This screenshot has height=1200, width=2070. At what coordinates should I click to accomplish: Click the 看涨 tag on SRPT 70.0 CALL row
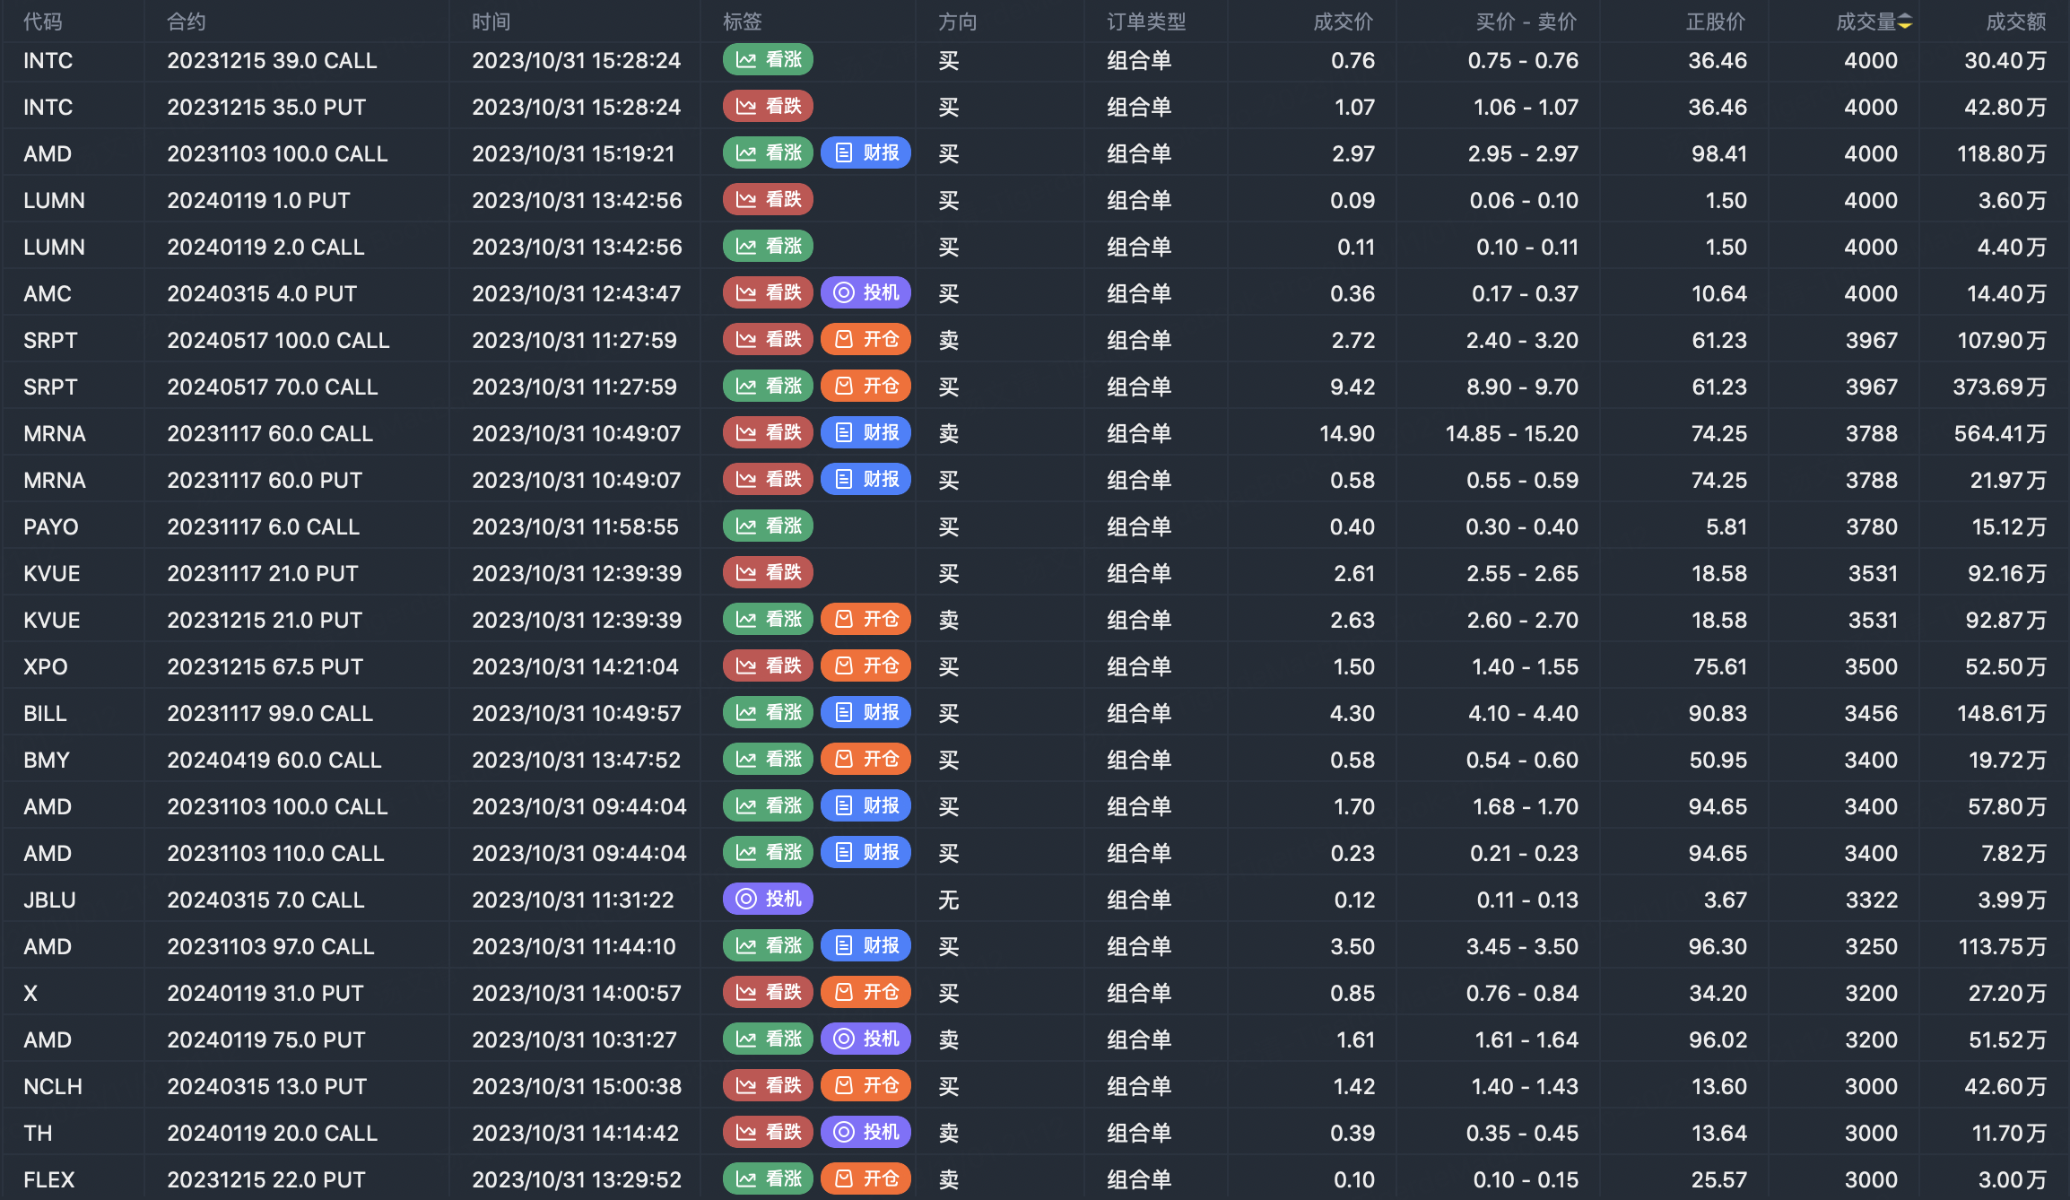[x=768, y=387]
